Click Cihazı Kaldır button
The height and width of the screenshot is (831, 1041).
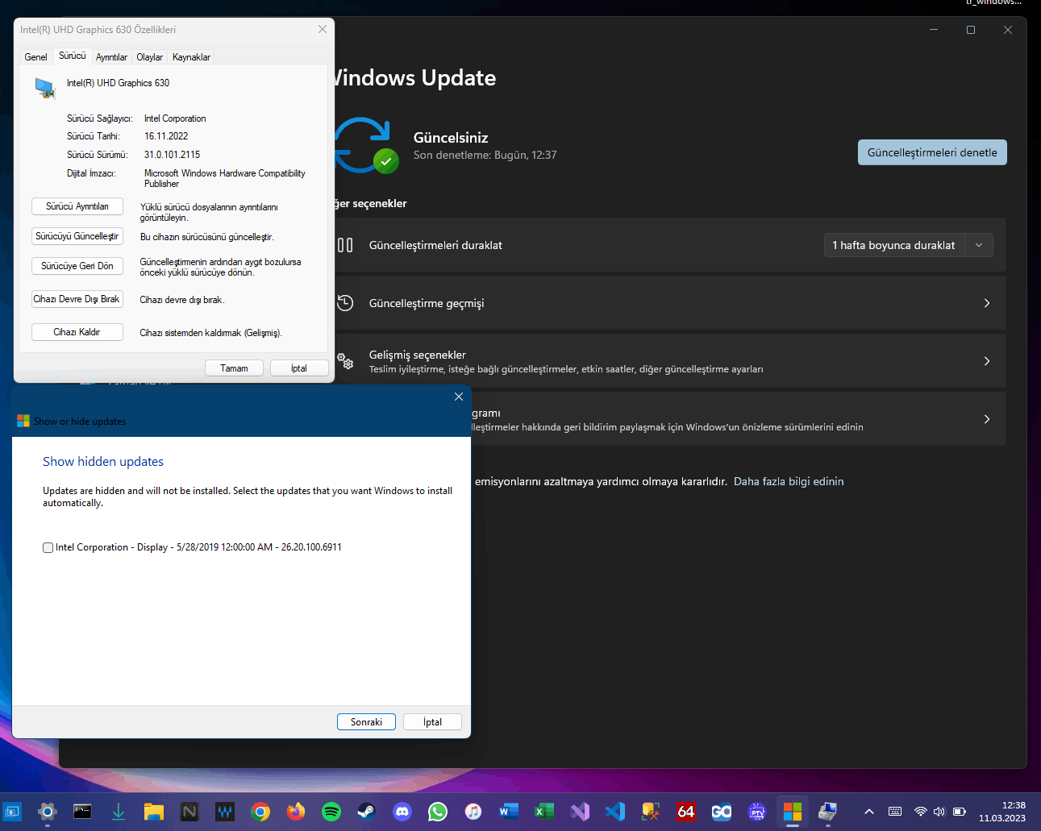click(77, 332)
